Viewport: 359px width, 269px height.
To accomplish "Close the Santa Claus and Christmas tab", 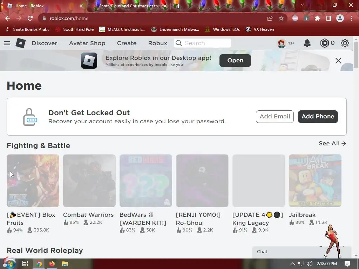I will pos(165,6).
